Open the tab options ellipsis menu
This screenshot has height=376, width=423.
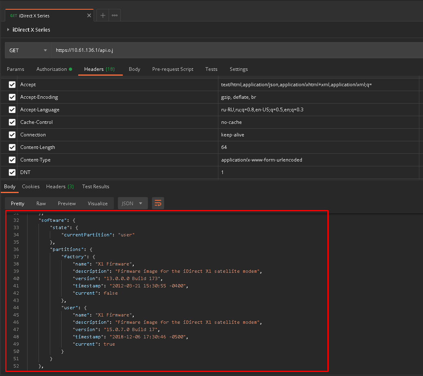coord(115,15)
